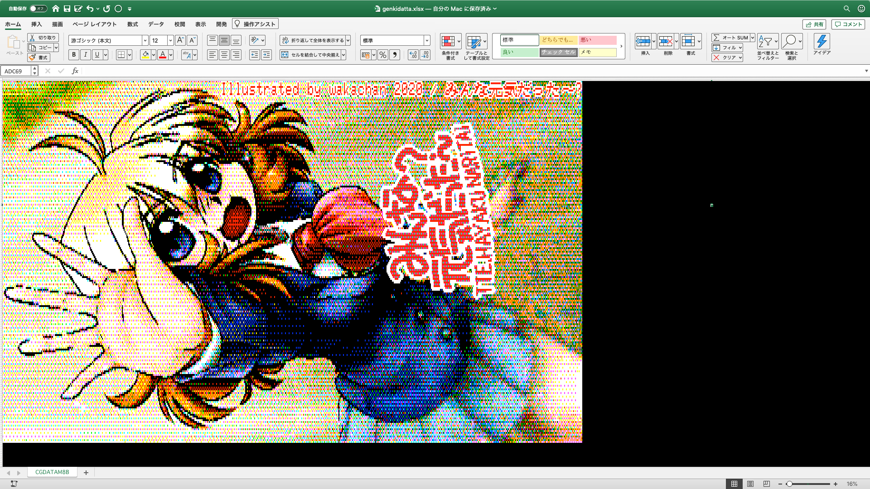
Task: Open the Home (ホーム) tab
Action: pyautogui.click(x=13, y=24)
